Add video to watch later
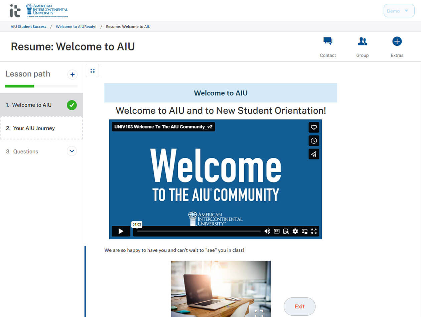 (313, 141)
